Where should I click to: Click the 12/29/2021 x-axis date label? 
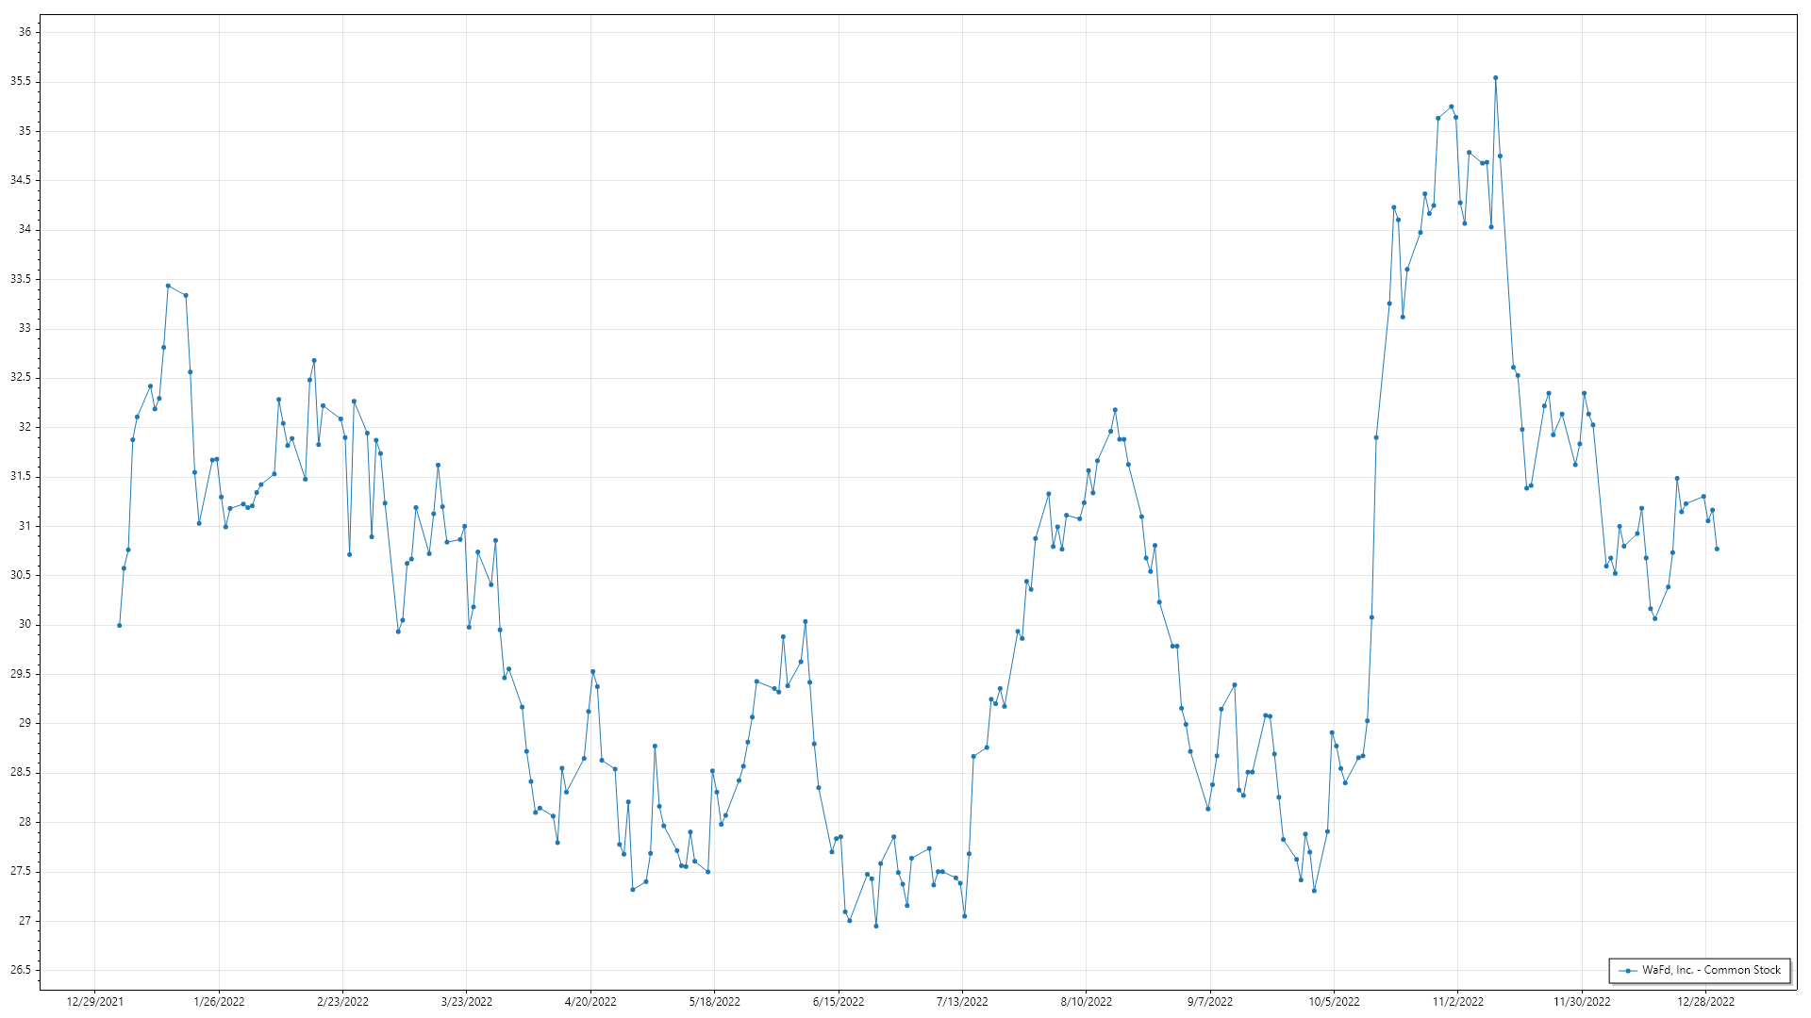pyautogui.click(x=94, y=1001)
